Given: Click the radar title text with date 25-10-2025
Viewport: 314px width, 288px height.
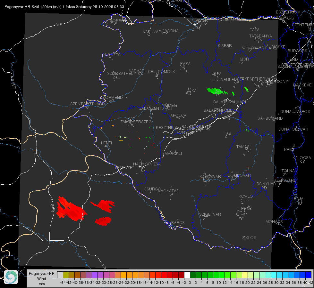Looking at the screenshot, I should pyautogui.click(x=64, y=7).
